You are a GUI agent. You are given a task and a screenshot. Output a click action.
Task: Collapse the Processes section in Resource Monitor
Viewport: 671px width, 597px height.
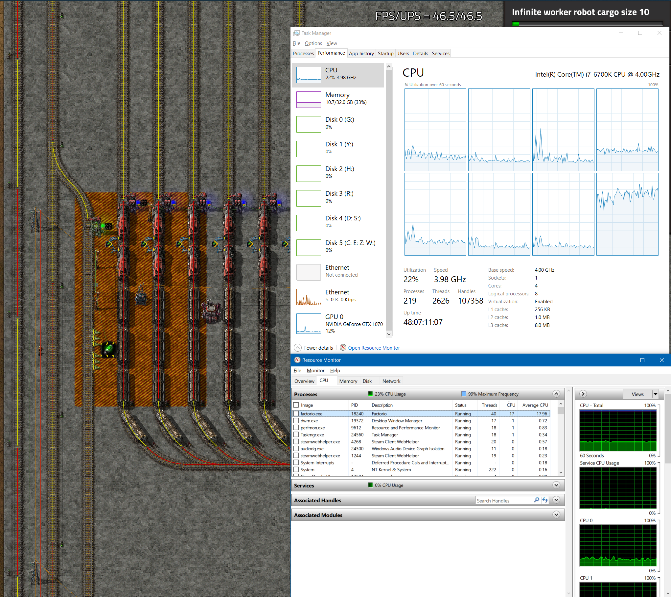[556, 394]
